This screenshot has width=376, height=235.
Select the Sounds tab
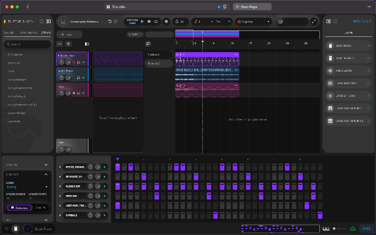(x=9, y=32)
